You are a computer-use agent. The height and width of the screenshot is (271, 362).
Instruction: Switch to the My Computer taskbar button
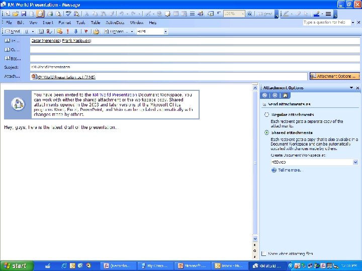(x=155, y=265)
